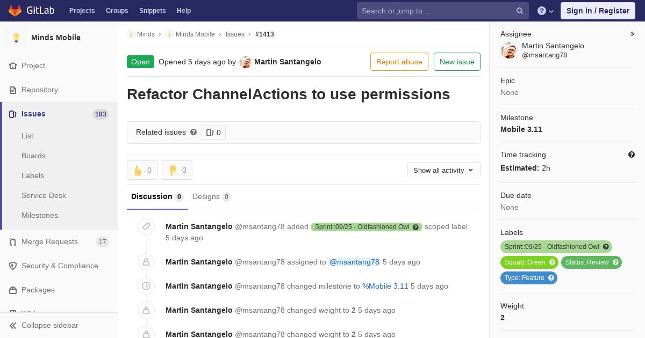Open Issues List in sidebar
645x338 pixels.
(x=27, y=136)
